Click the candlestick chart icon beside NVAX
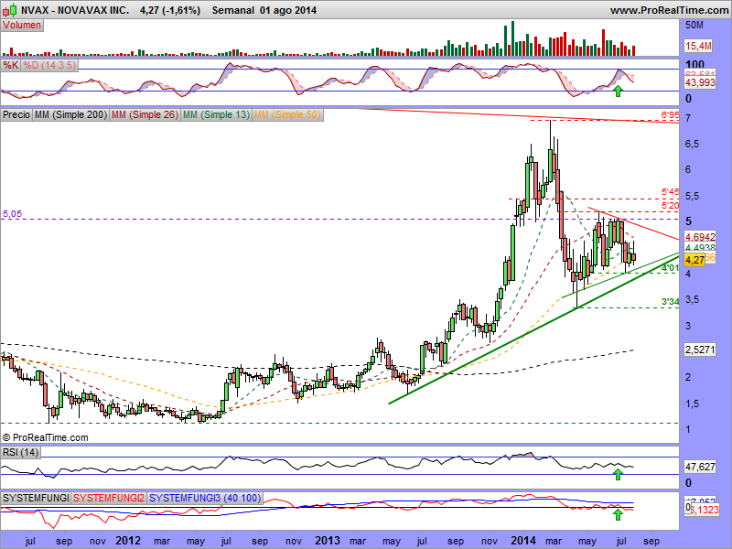 9,9
